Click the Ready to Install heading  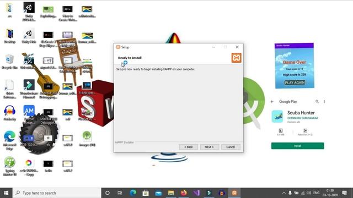[x=130, y=58]
